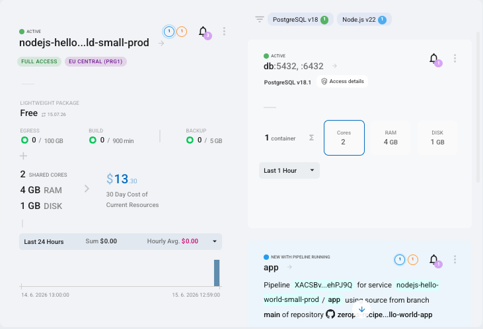Click the renew icon next to 15.07.26

(44, 115)
